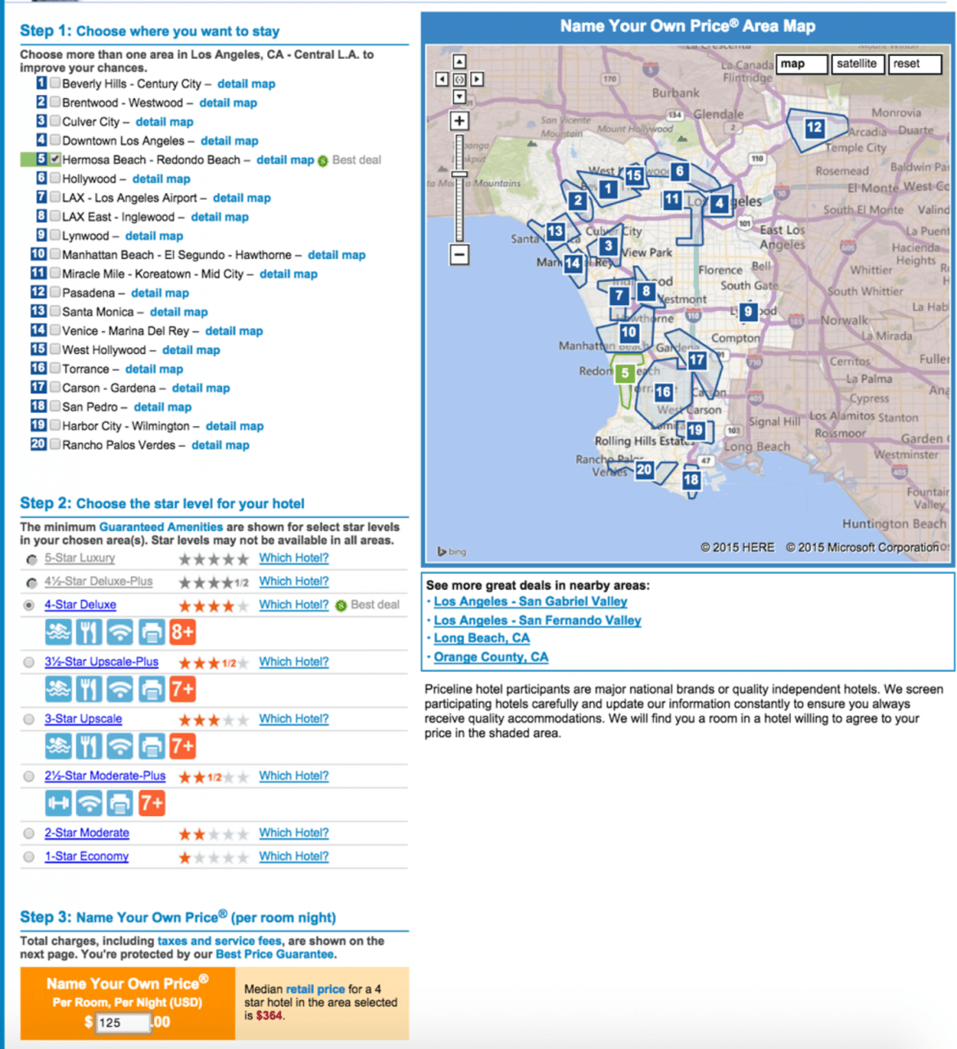The width and height of the screenshot is (957, 1049).
Task: Pan the area map up with arrow
Action: coord(459,62)
